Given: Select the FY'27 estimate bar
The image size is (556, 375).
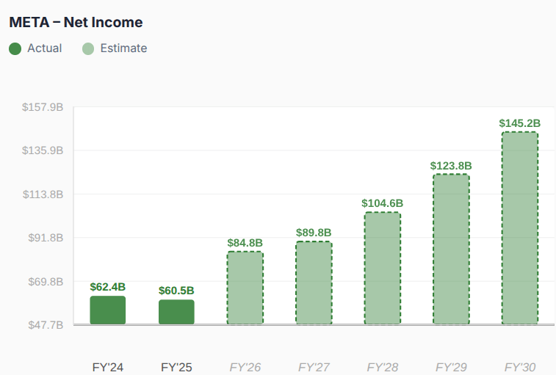Looking at the screenshot, I should pyautogui.click(x=314, y=283).
